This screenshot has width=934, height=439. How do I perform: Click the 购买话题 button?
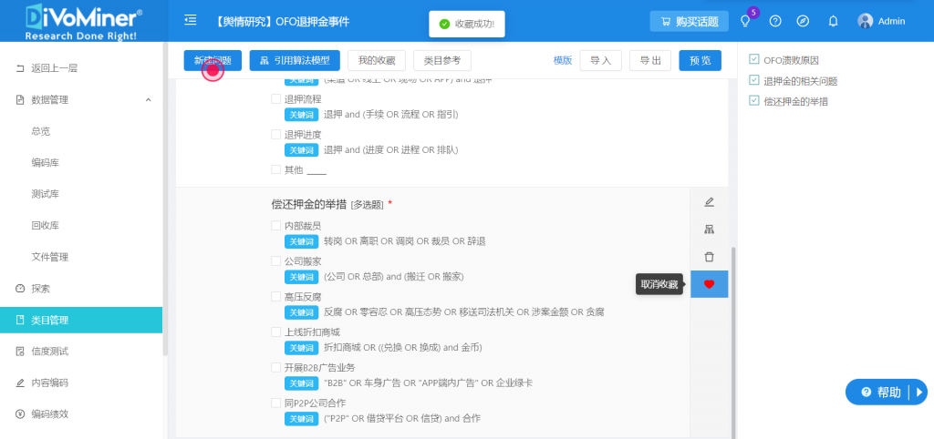691,22
